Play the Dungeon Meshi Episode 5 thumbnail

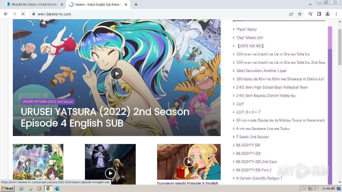pos(189,162)
